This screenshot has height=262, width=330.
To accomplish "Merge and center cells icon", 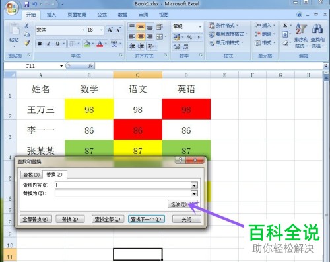I will click(x=160, y=36).
